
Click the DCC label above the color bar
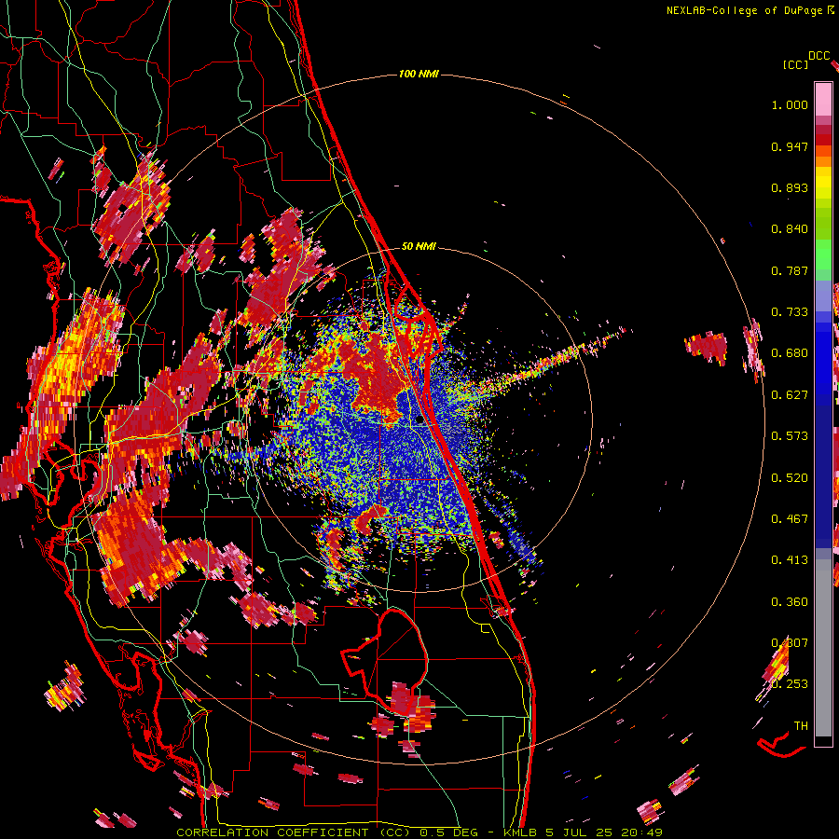(x=818, y=56)
